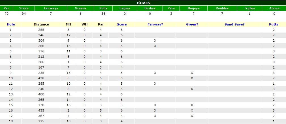Click the Bogeys header in totals

[194, 8]
